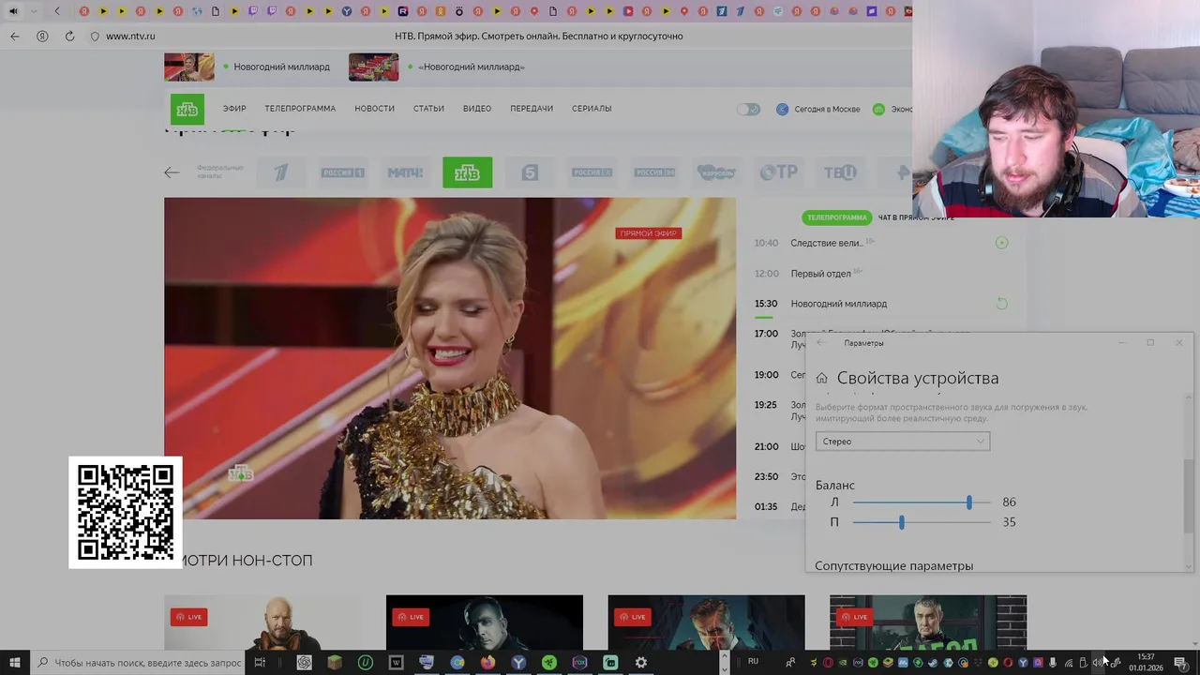The height and width of the screenshot is (675, 1200).
Task: Open СЕРИАЛЫ menu item
Action: [592, 109]
